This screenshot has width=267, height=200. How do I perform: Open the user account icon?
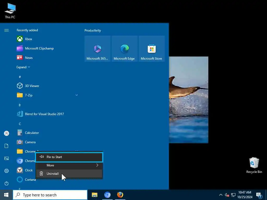pyautogui.click(x=7, y=133)
